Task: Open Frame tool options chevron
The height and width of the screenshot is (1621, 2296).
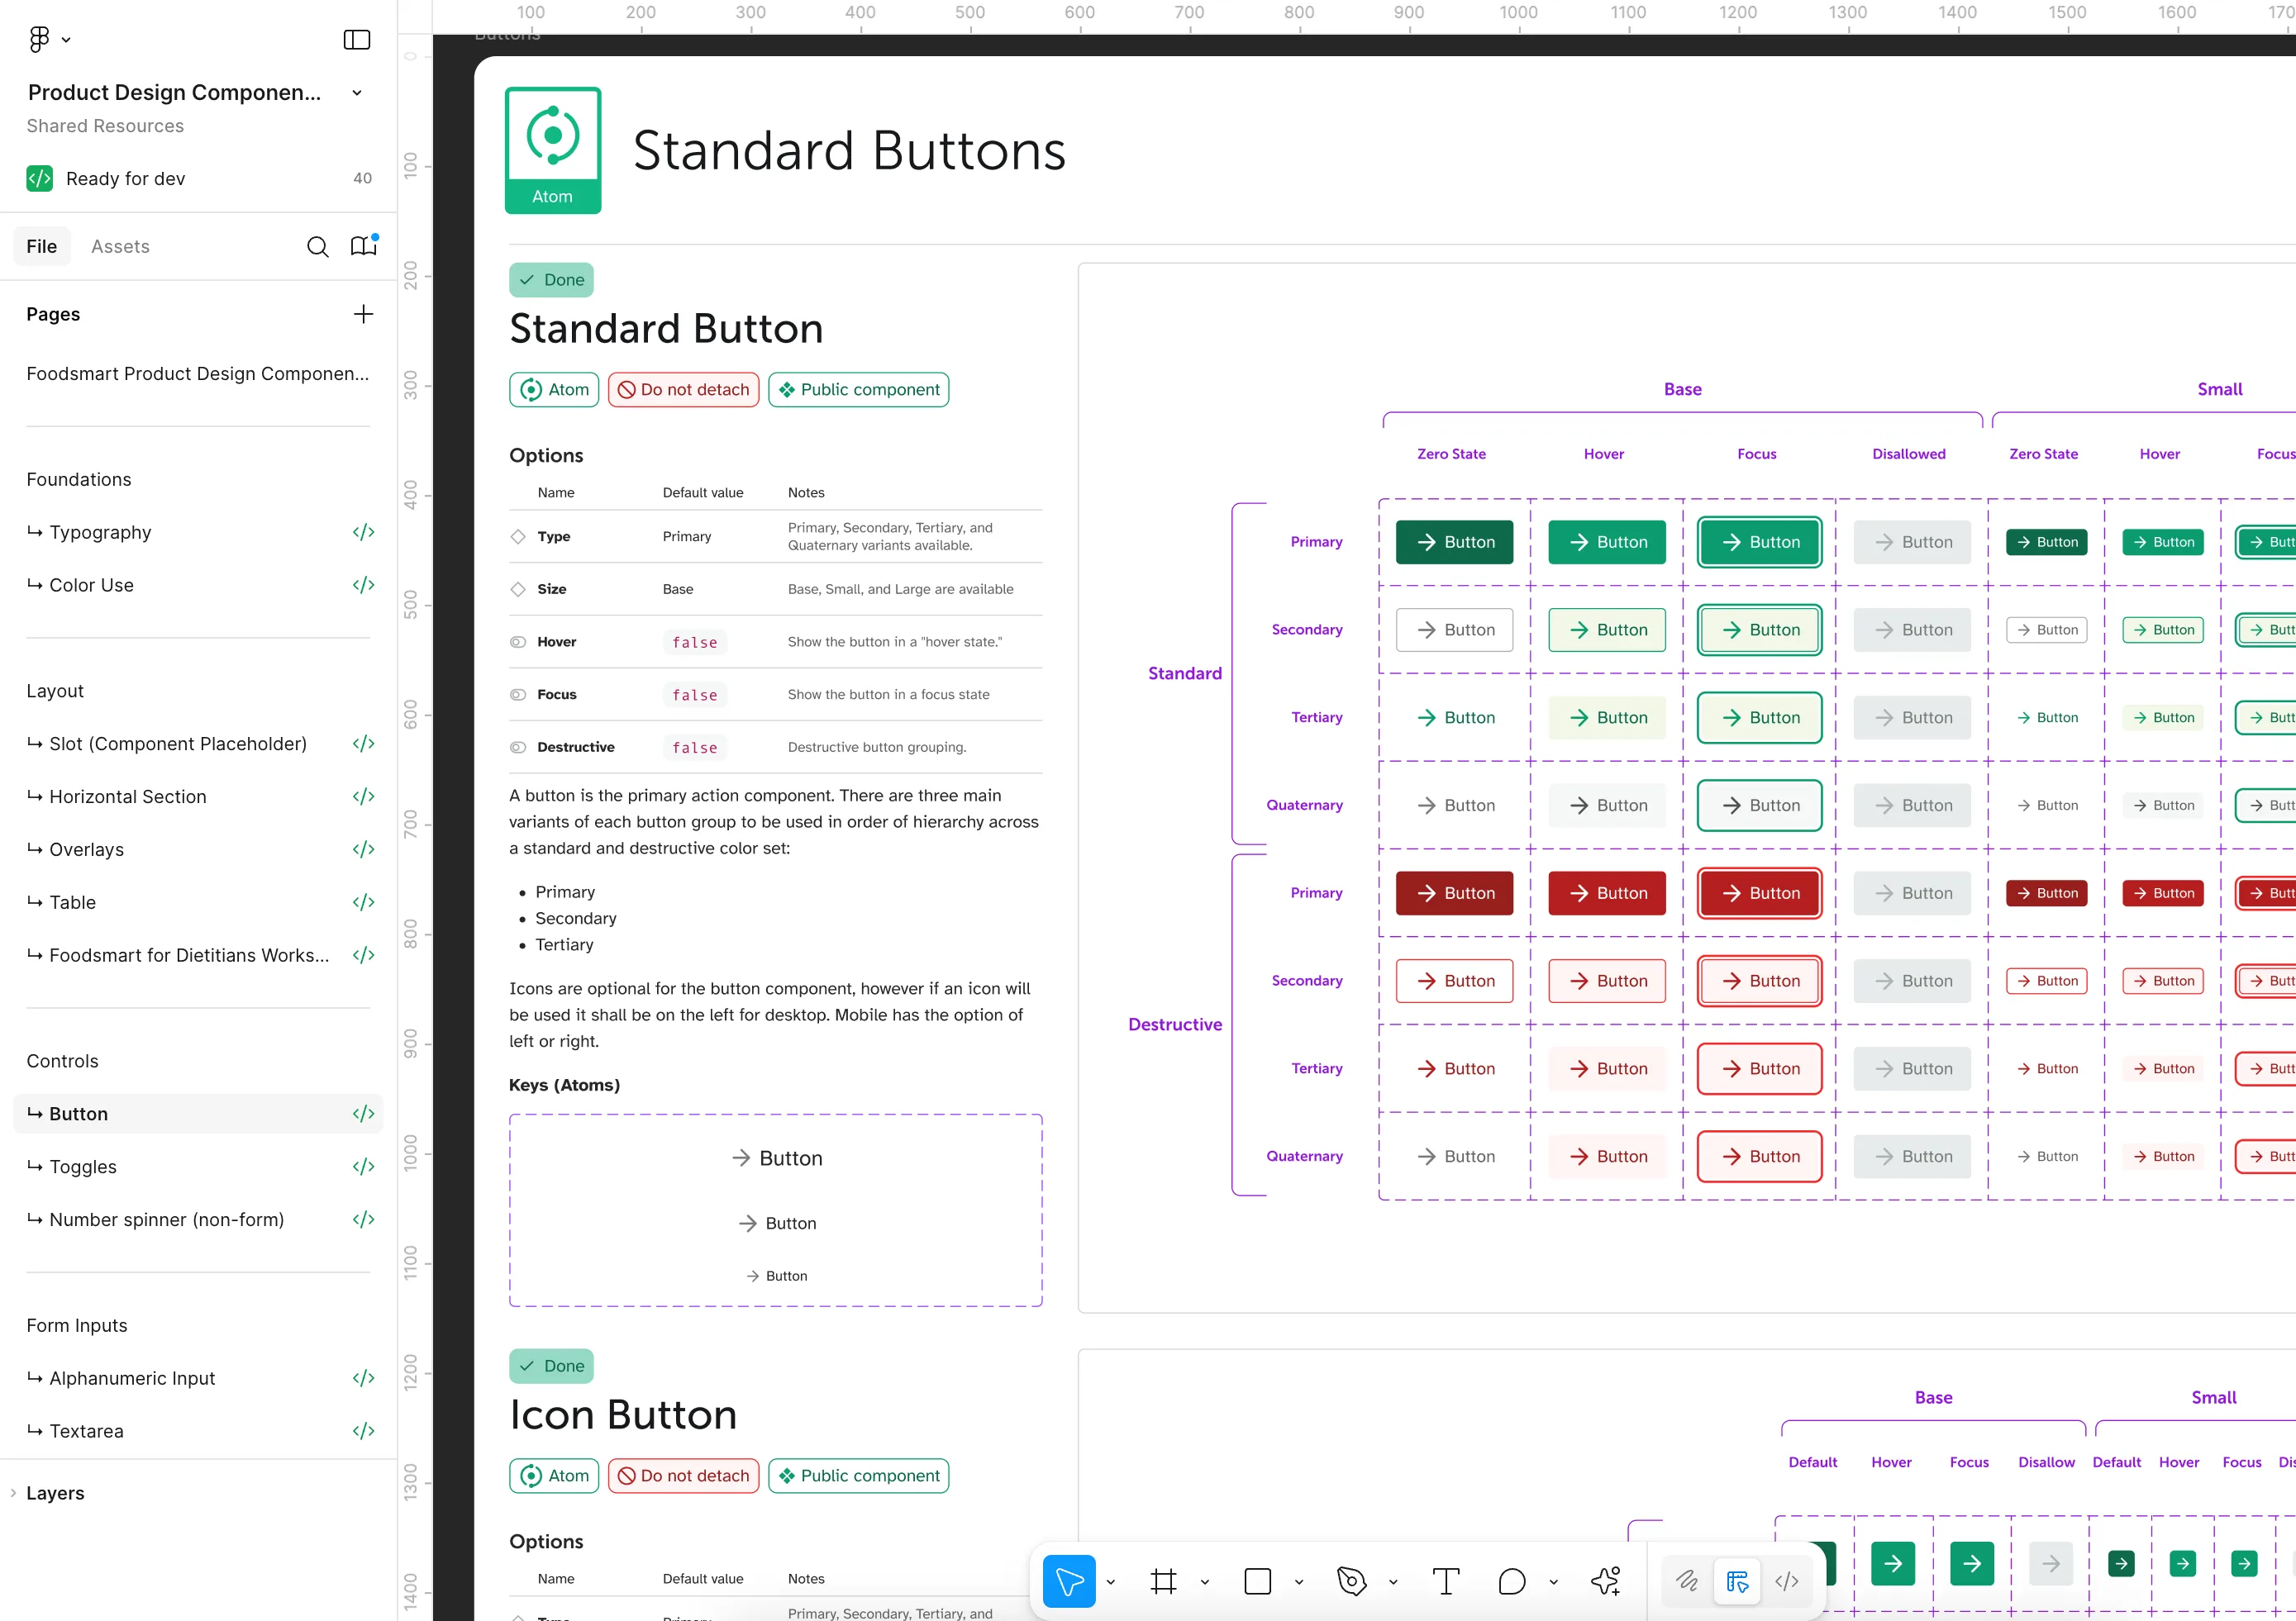Action: tap(1204, 1582)
